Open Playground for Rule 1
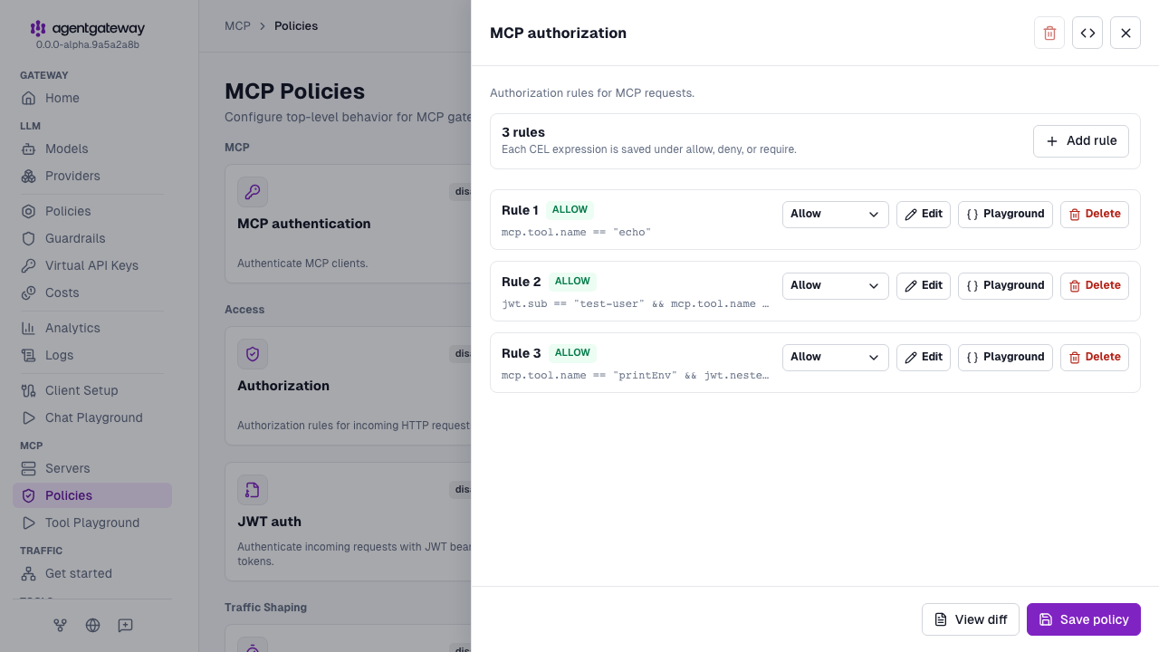Image resolution: width=1159 pixels, height=652 pixels. tap(1005, 214)
